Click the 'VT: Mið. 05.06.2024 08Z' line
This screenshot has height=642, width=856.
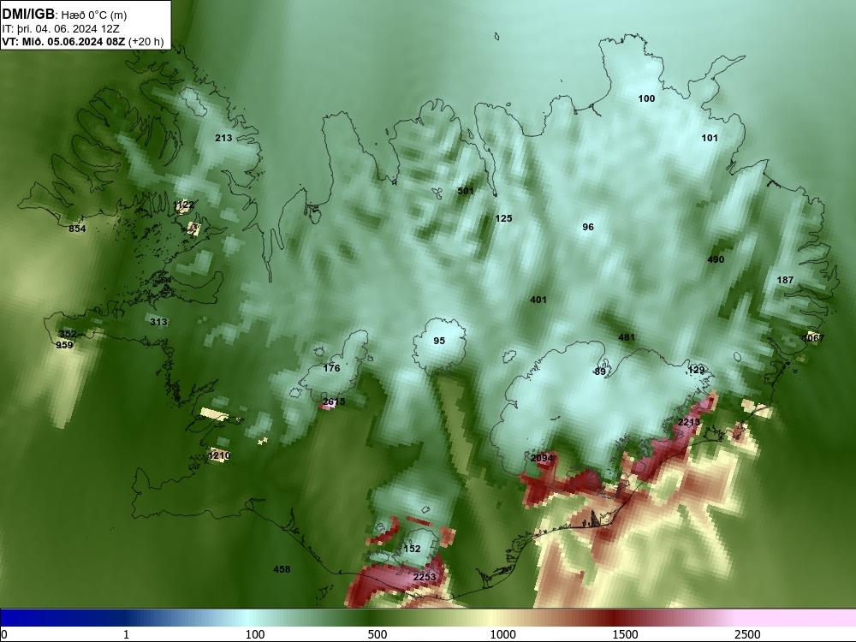tap(64, 41)
